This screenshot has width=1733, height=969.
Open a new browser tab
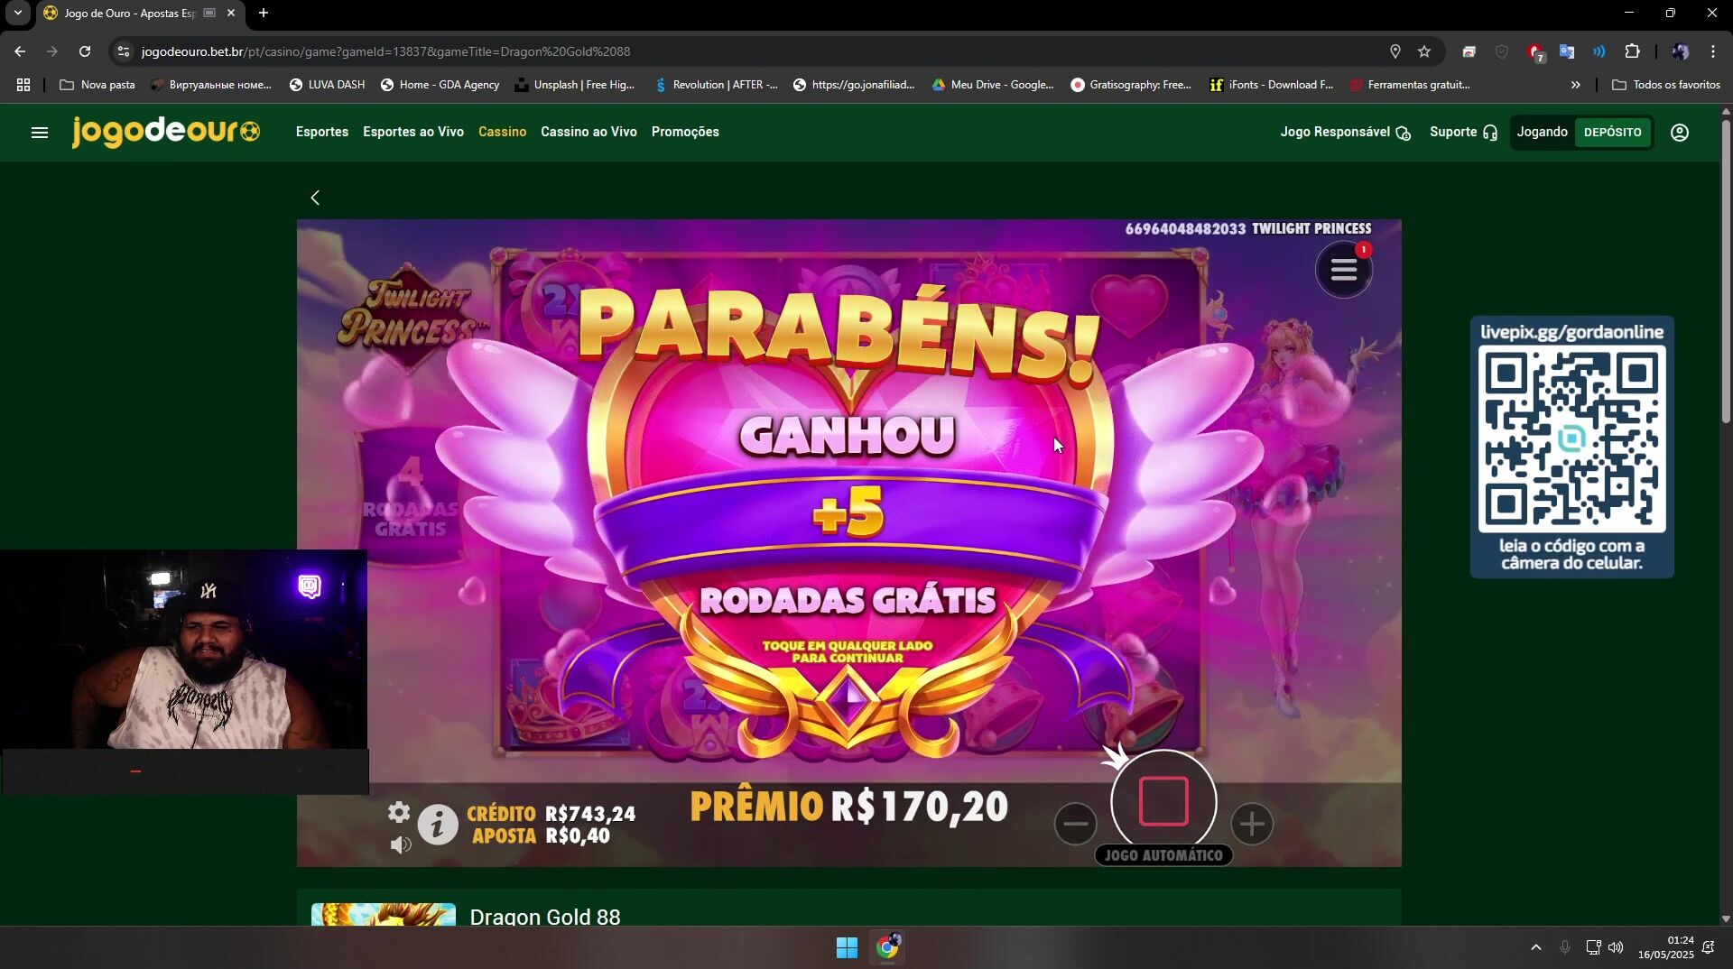(264, 14)
